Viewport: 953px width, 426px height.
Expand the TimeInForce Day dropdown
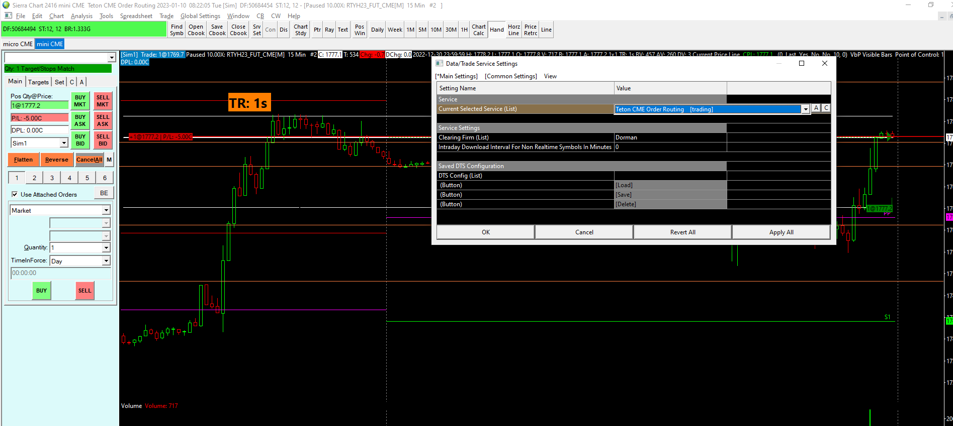click(106, 261)
